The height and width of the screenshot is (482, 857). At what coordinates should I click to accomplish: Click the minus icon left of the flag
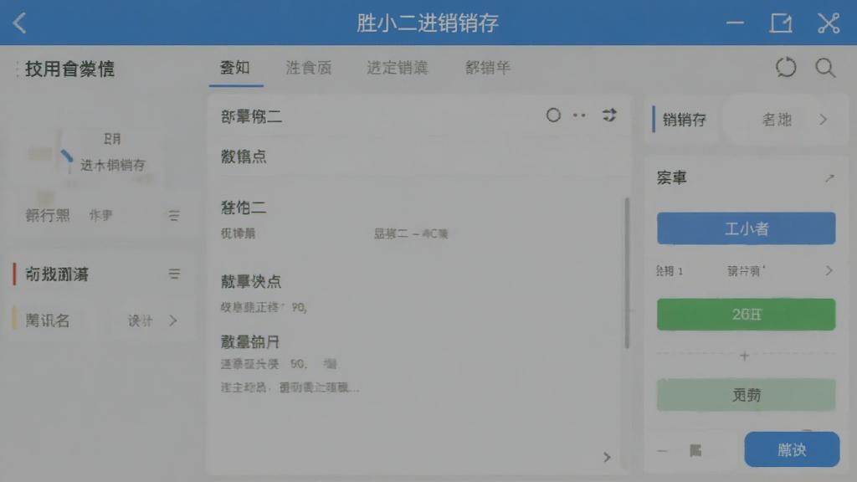(x=663, y=451)
